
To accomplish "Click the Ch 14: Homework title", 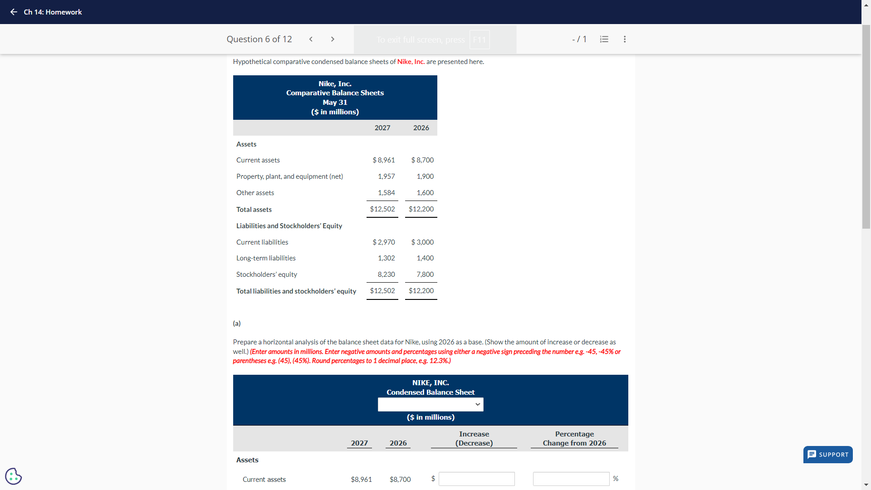I will point(53,12).
